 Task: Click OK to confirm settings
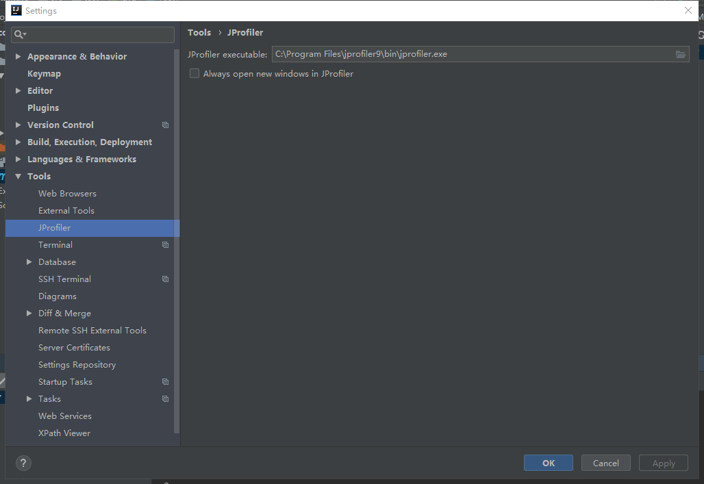tap(549, 463)
